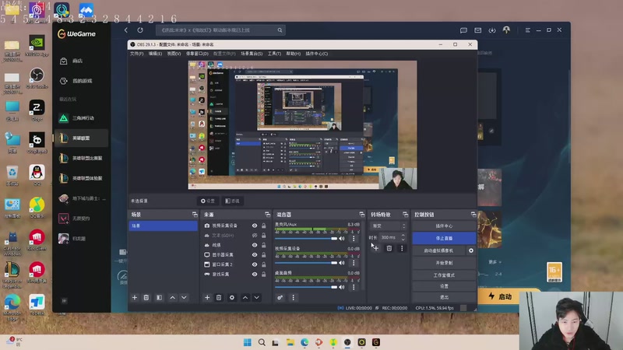Open the 麦克风/Aux three-dot options menu
Screen dimensions: 623x350
[x=354, y=239]
